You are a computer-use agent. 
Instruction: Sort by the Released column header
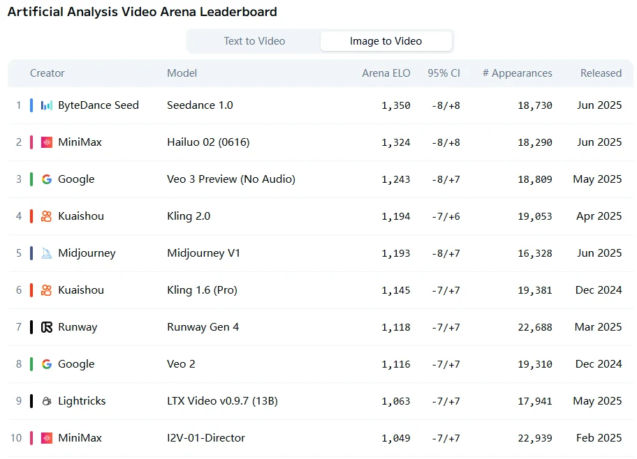pos(601,73)
